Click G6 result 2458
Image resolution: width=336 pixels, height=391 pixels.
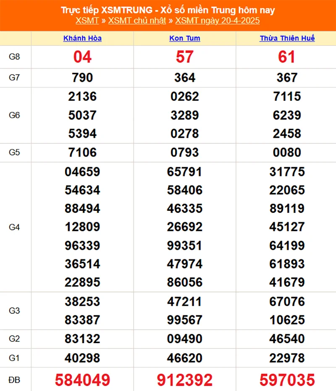287,134
